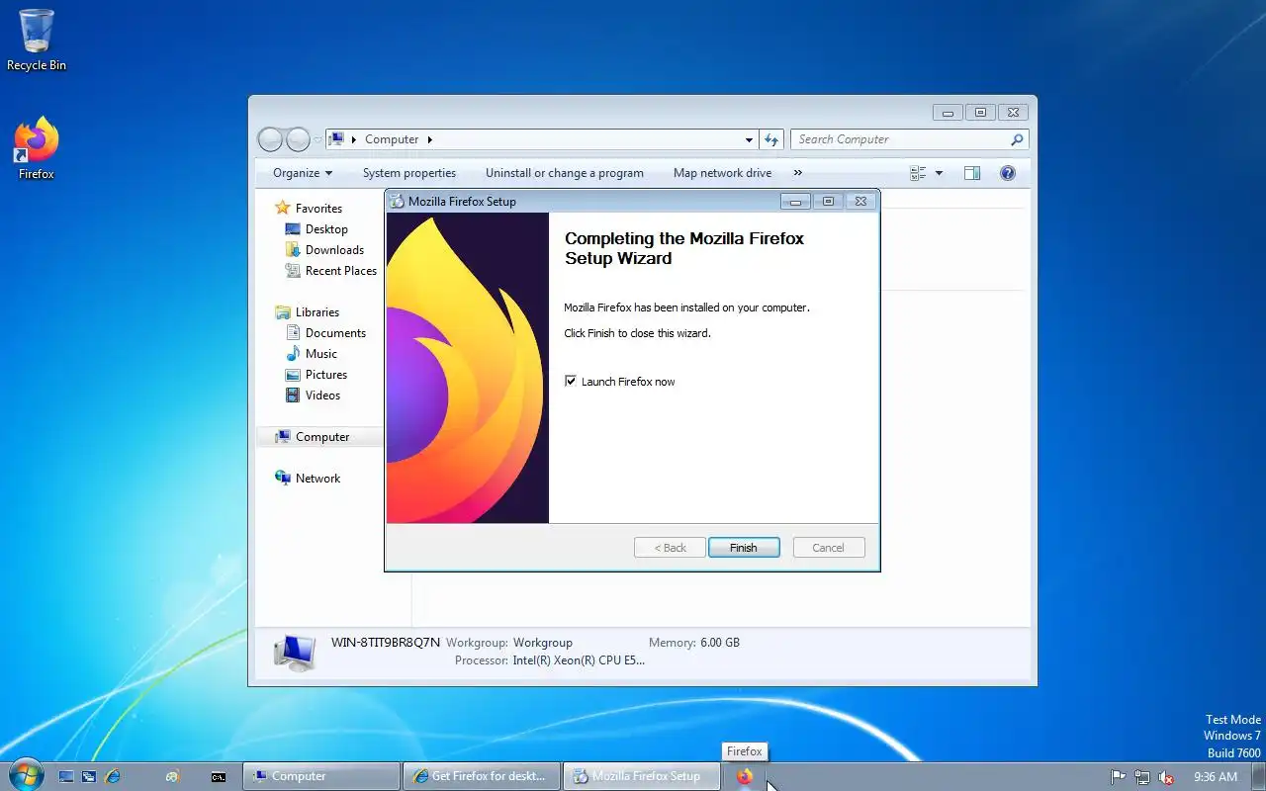Image resolution: width=1266 pixels, height=791 pixels.
Task: Click Finish in the Firefox Setup wizard
Action: pos(744,548)
